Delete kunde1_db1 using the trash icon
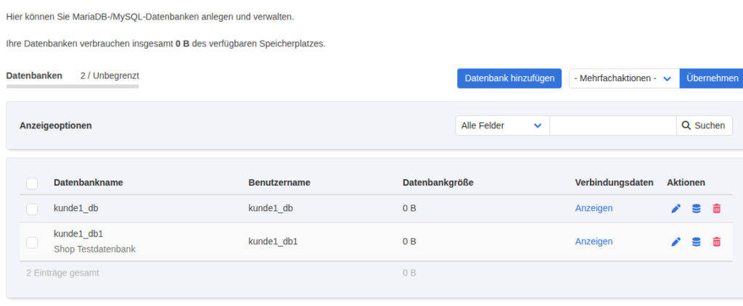The height and width of the screenshot is (306, 743). [x=716, y=242]
